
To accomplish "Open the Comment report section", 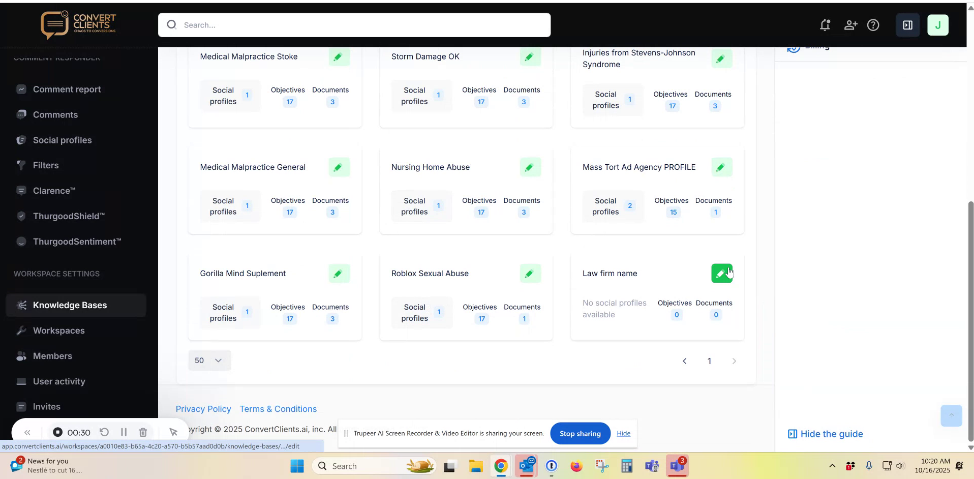I will pyautogui.click(x=67, y=89).
